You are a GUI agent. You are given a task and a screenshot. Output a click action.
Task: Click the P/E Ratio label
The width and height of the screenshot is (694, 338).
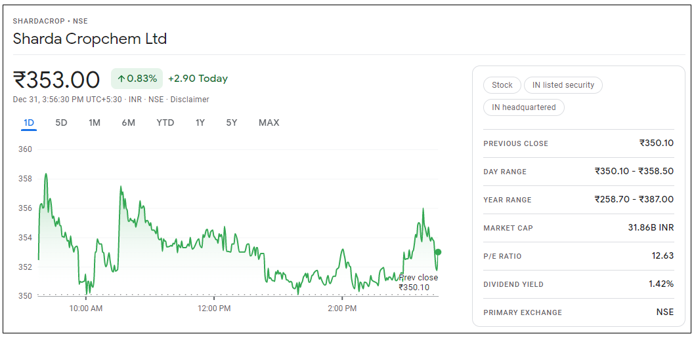[x=502, y=256]
